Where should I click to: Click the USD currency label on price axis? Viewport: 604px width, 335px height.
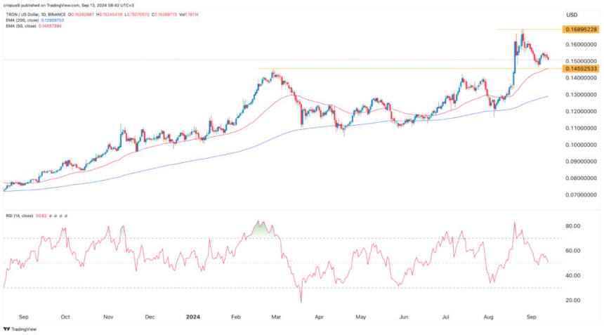point(574,15)
